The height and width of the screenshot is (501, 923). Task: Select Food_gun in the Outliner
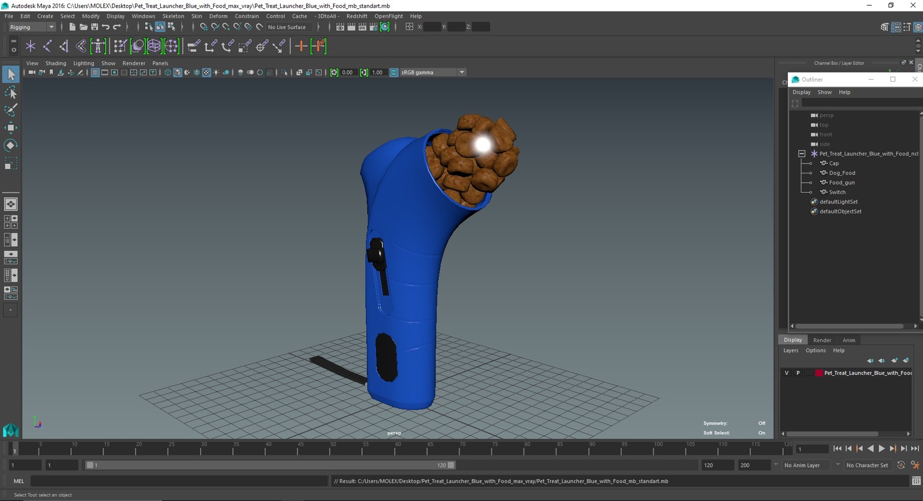(x=841, y=182)
